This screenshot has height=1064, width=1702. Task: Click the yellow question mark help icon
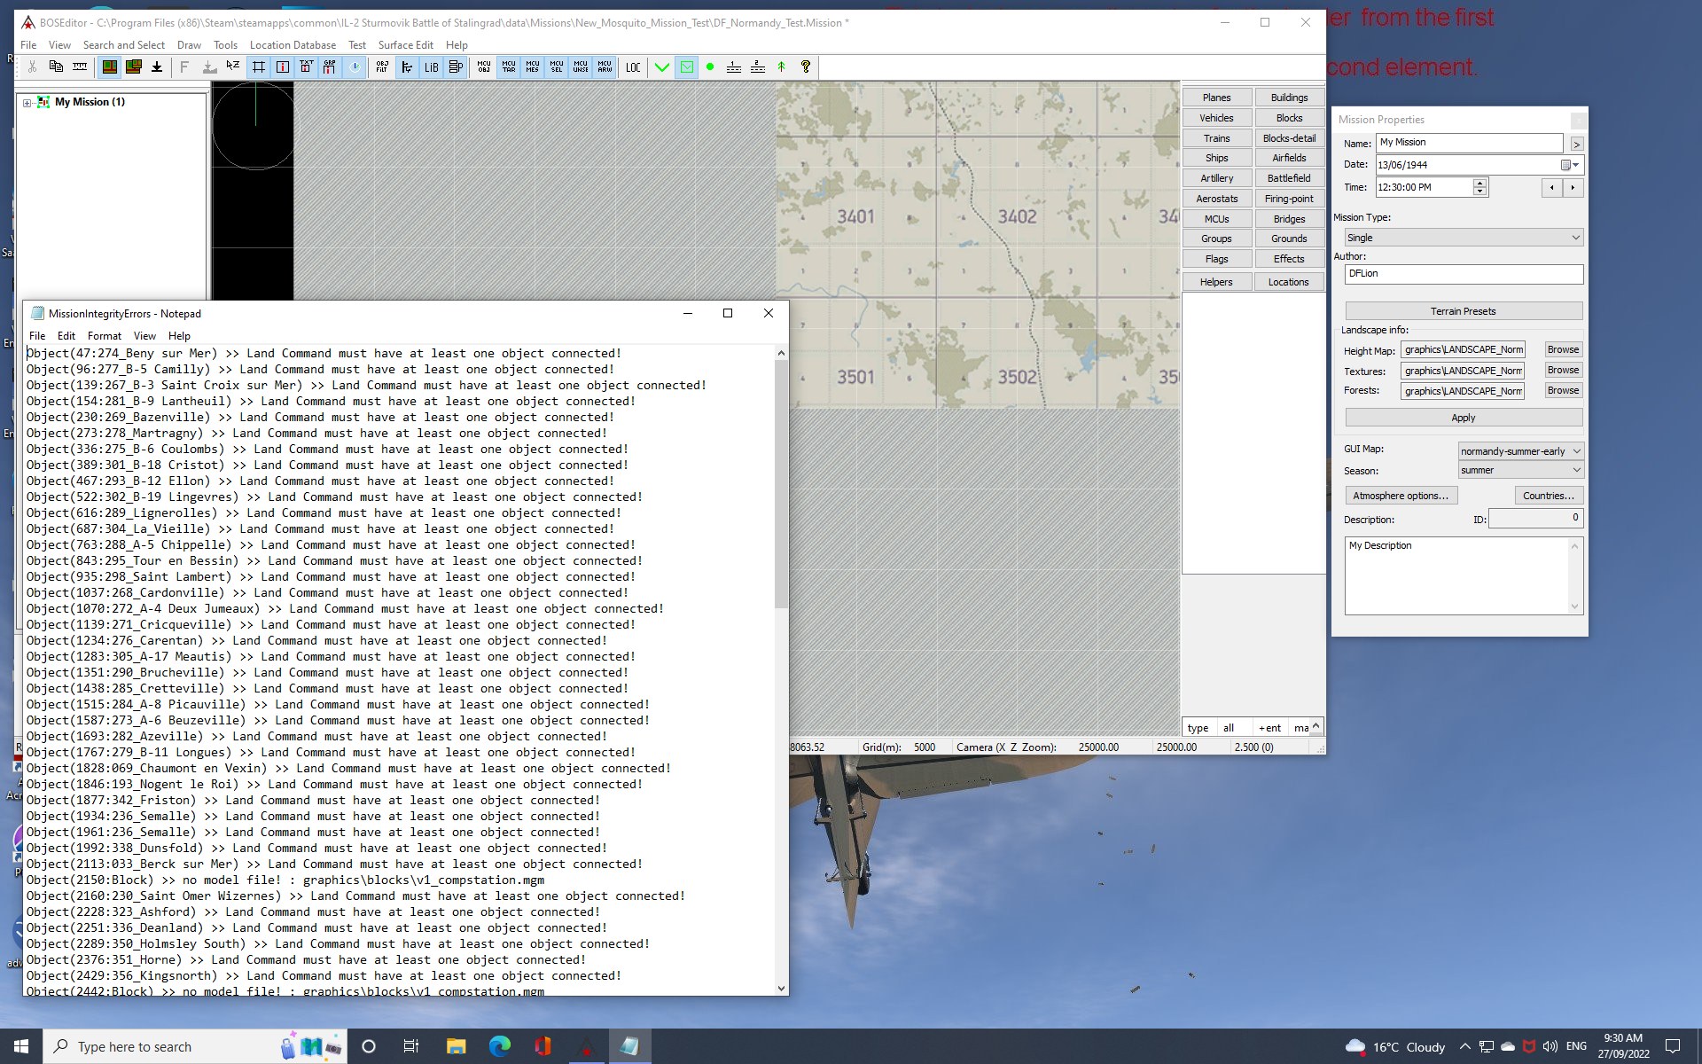point(805,67)
